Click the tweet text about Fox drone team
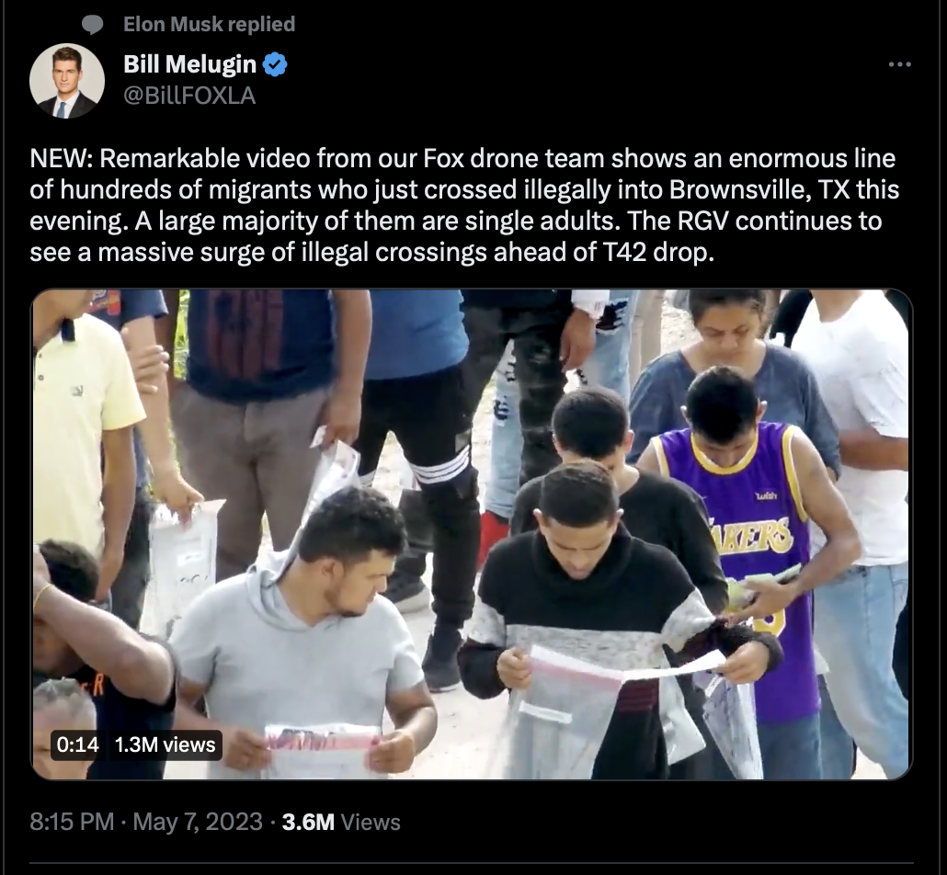The width and height of the screenshot is (947, 875). click(x=464, y=205)
